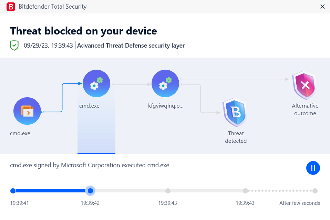Select the kfgyiwqlnq.p... process node
This screenshot has height=220, width=330.
point(165,83)
